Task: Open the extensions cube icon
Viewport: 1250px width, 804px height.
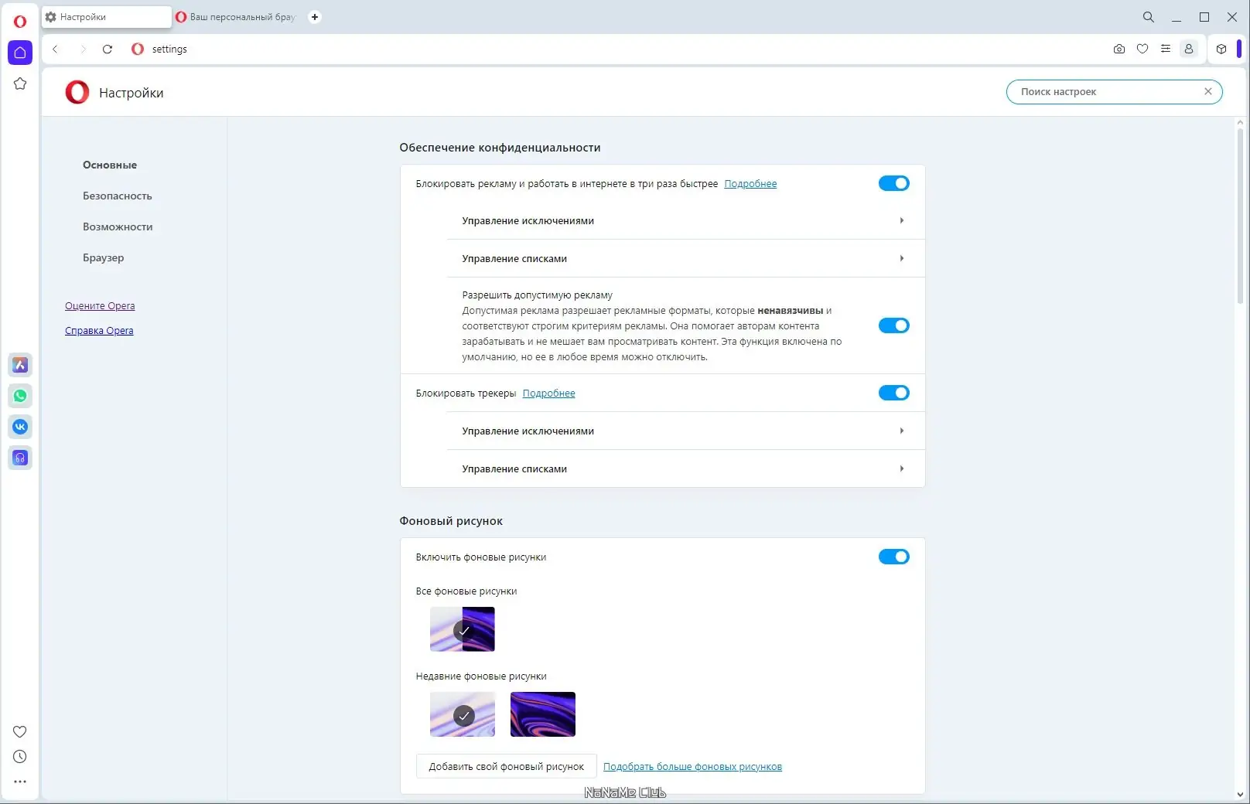Action: click(1221, 49)
